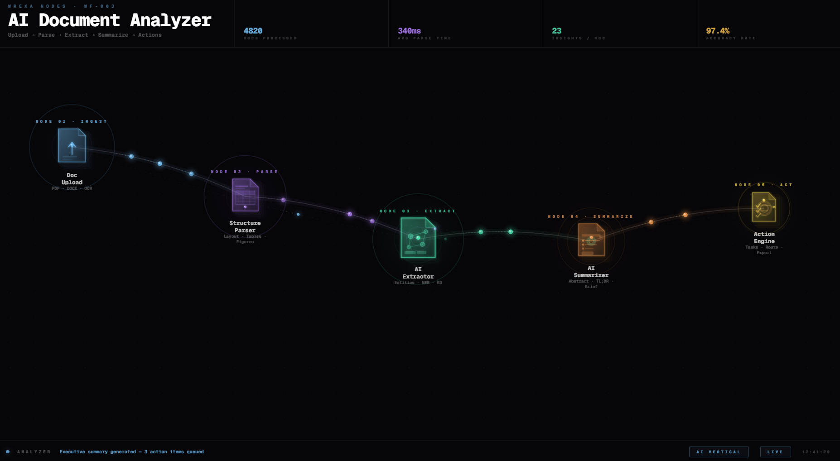The width and height of the screenshot is (840, 461).
Task: Enable the AI VERTICAL mode toggle
Action: [719, 451]
